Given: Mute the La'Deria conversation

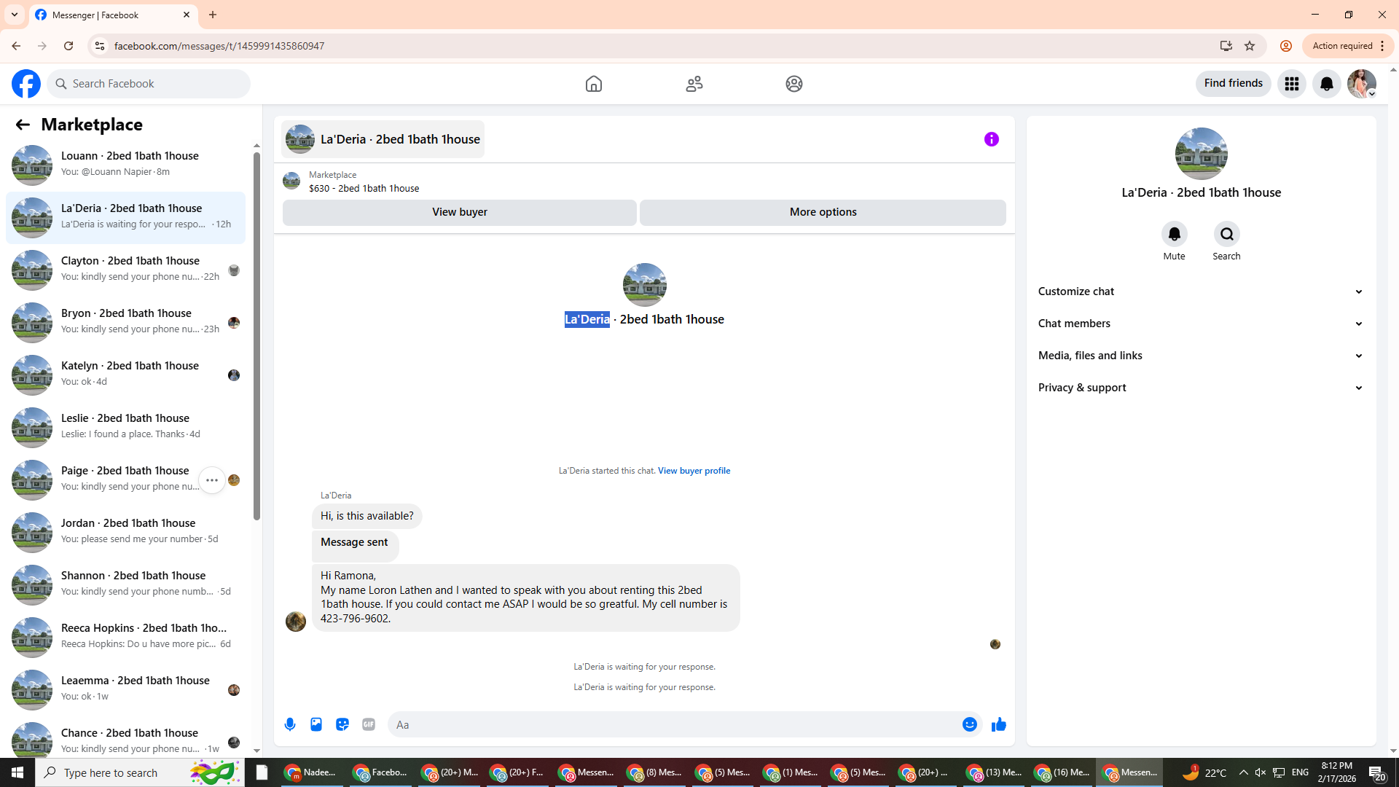Looking at the screenshot, I should pyautogui.click(x=1174, y=235).
